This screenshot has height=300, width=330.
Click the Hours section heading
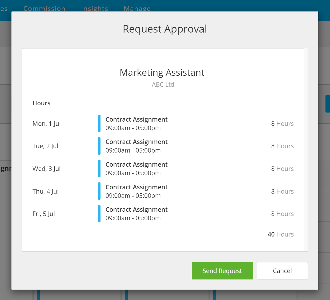tap(41, 103)
